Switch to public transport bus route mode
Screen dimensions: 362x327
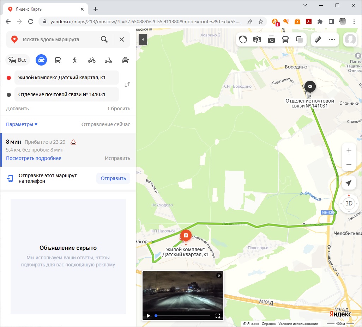click(58, 60)
